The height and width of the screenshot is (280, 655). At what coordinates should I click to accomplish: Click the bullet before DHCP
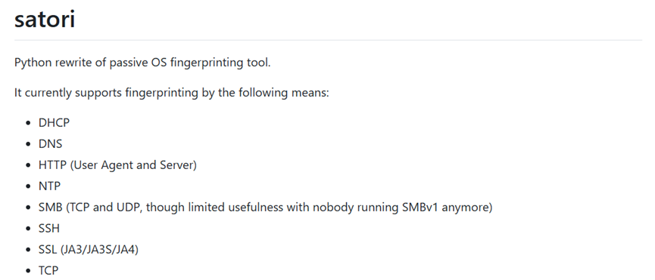click(x=29, y=123)
